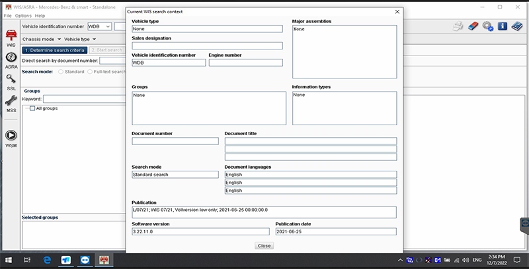The image size is (529, 269).
Task: Select Determine search criteria step
Action: 55,50
